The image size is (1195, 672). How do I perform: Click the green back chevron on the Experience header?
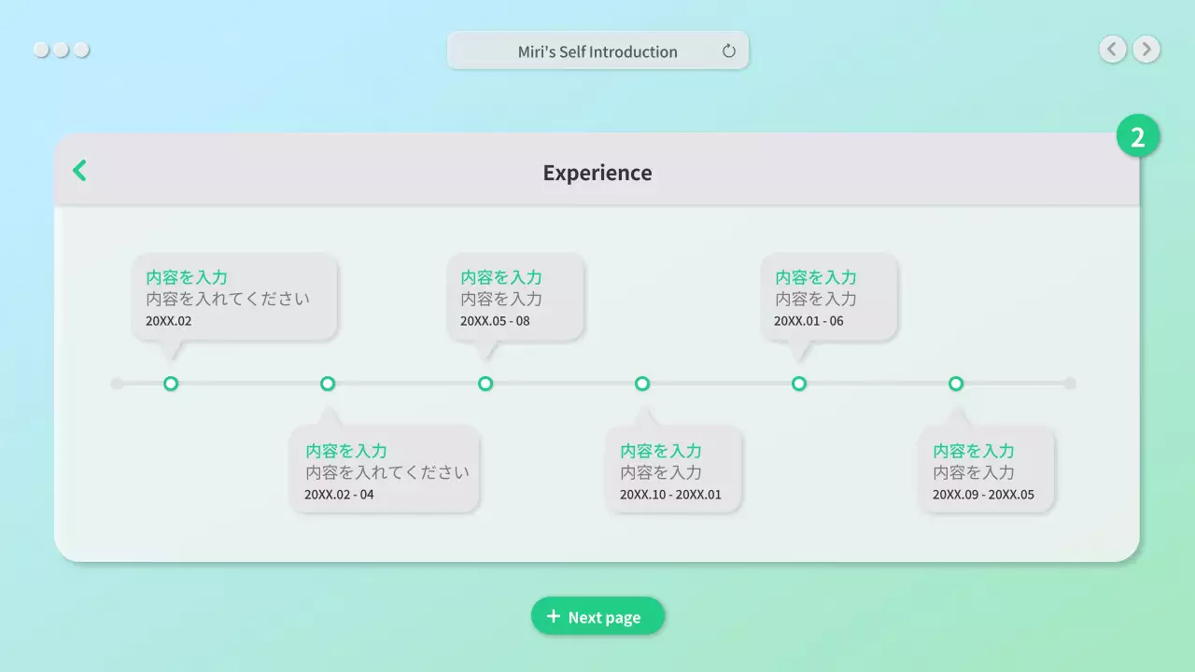[x=79, y=170]
